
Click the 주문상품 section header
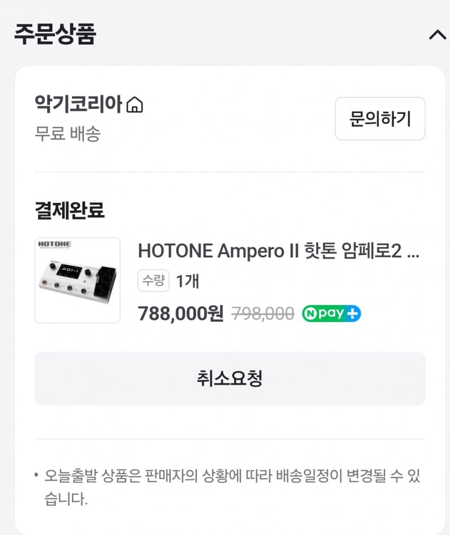[55, 34]
